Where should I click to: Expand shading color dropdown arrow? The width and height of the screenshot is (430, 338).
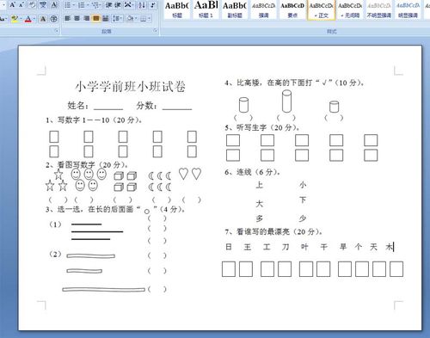click(136, 19)
